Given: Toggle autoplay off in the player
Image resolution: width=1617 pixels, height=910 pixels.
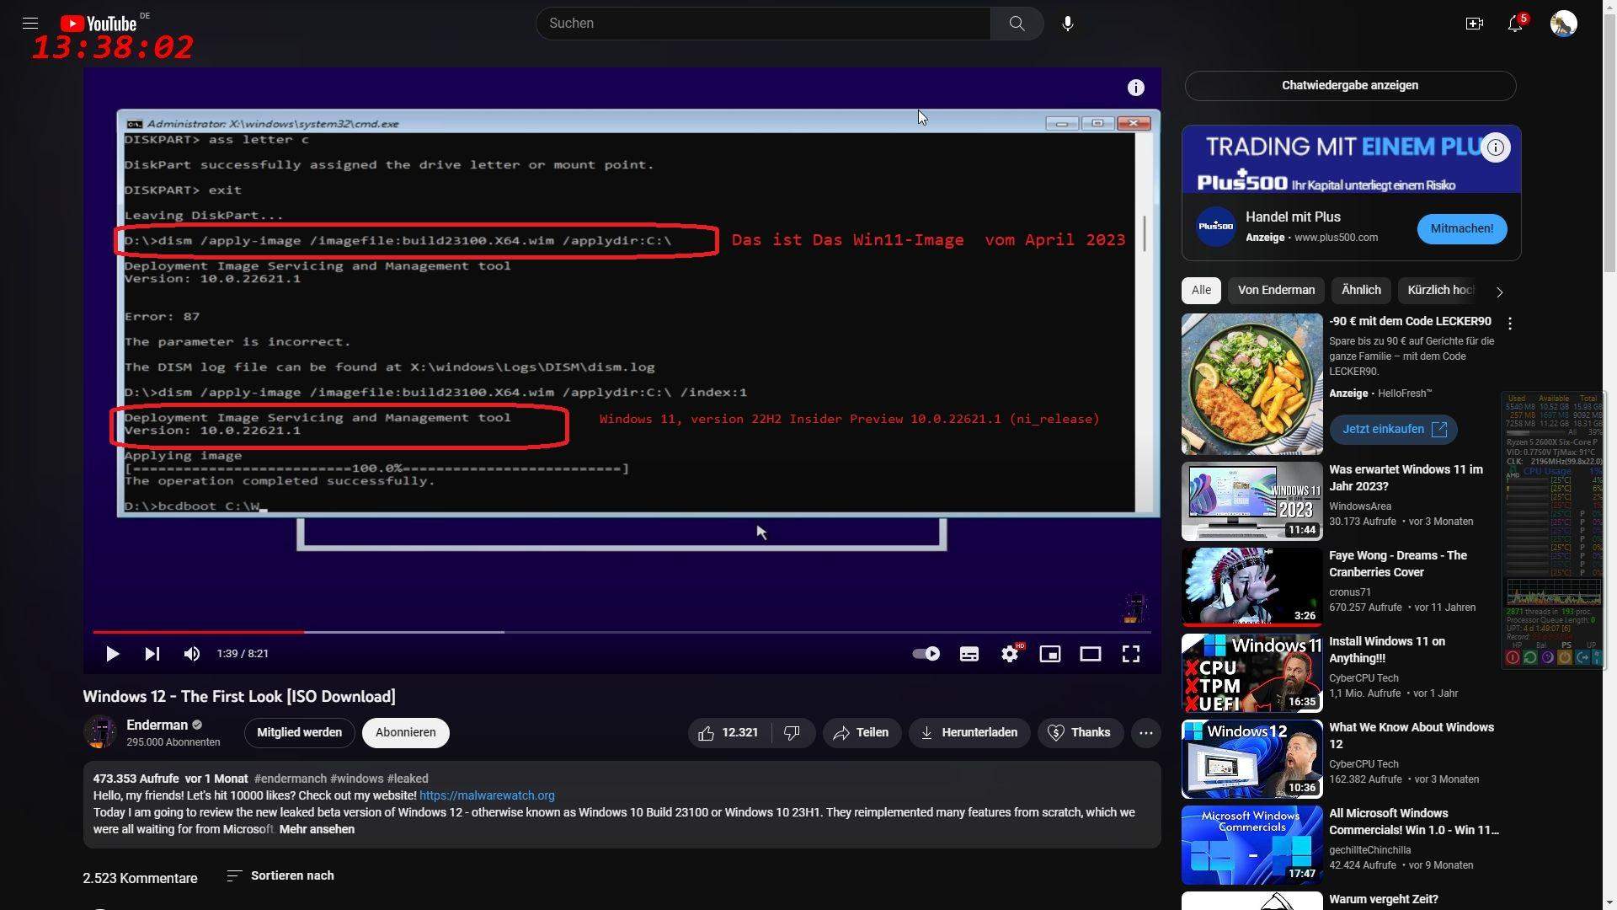Looking at the screenshot, I should point(925,653).
